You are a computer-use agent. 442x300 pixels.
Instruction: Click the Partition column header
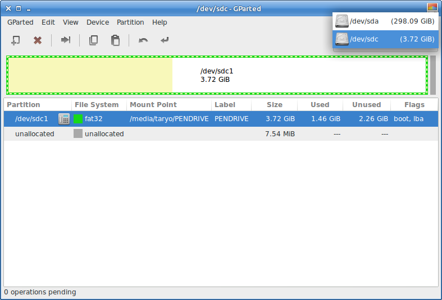pyautogui.click(x=38, y=105)
